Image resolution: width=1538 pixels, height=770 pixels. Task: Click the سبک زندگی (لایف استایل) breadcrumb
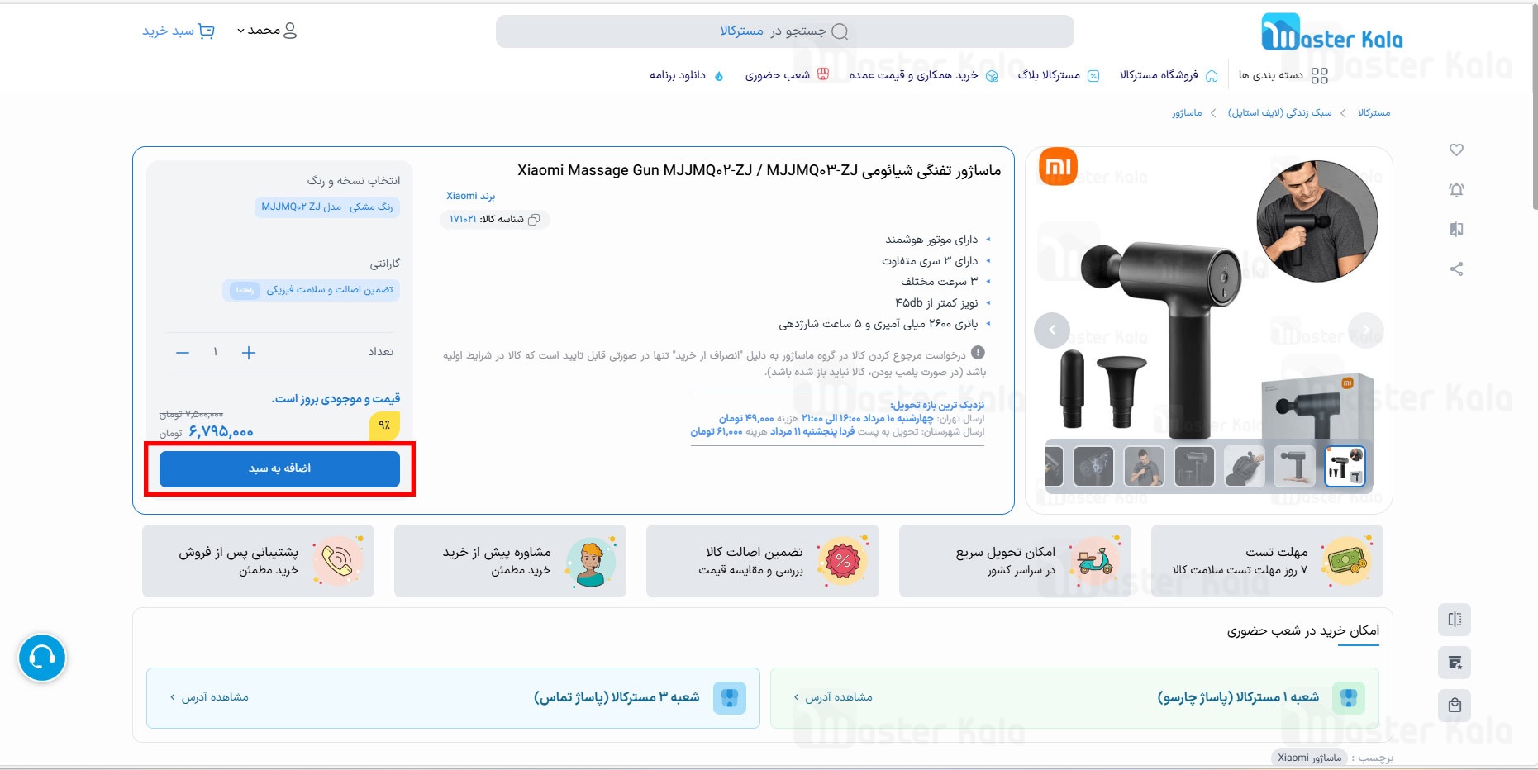[1279, 113]
